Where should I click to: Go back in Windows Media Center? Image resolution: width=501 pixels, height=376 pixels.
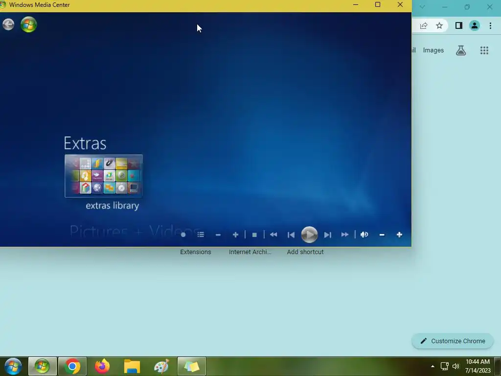tap(8, 24)
